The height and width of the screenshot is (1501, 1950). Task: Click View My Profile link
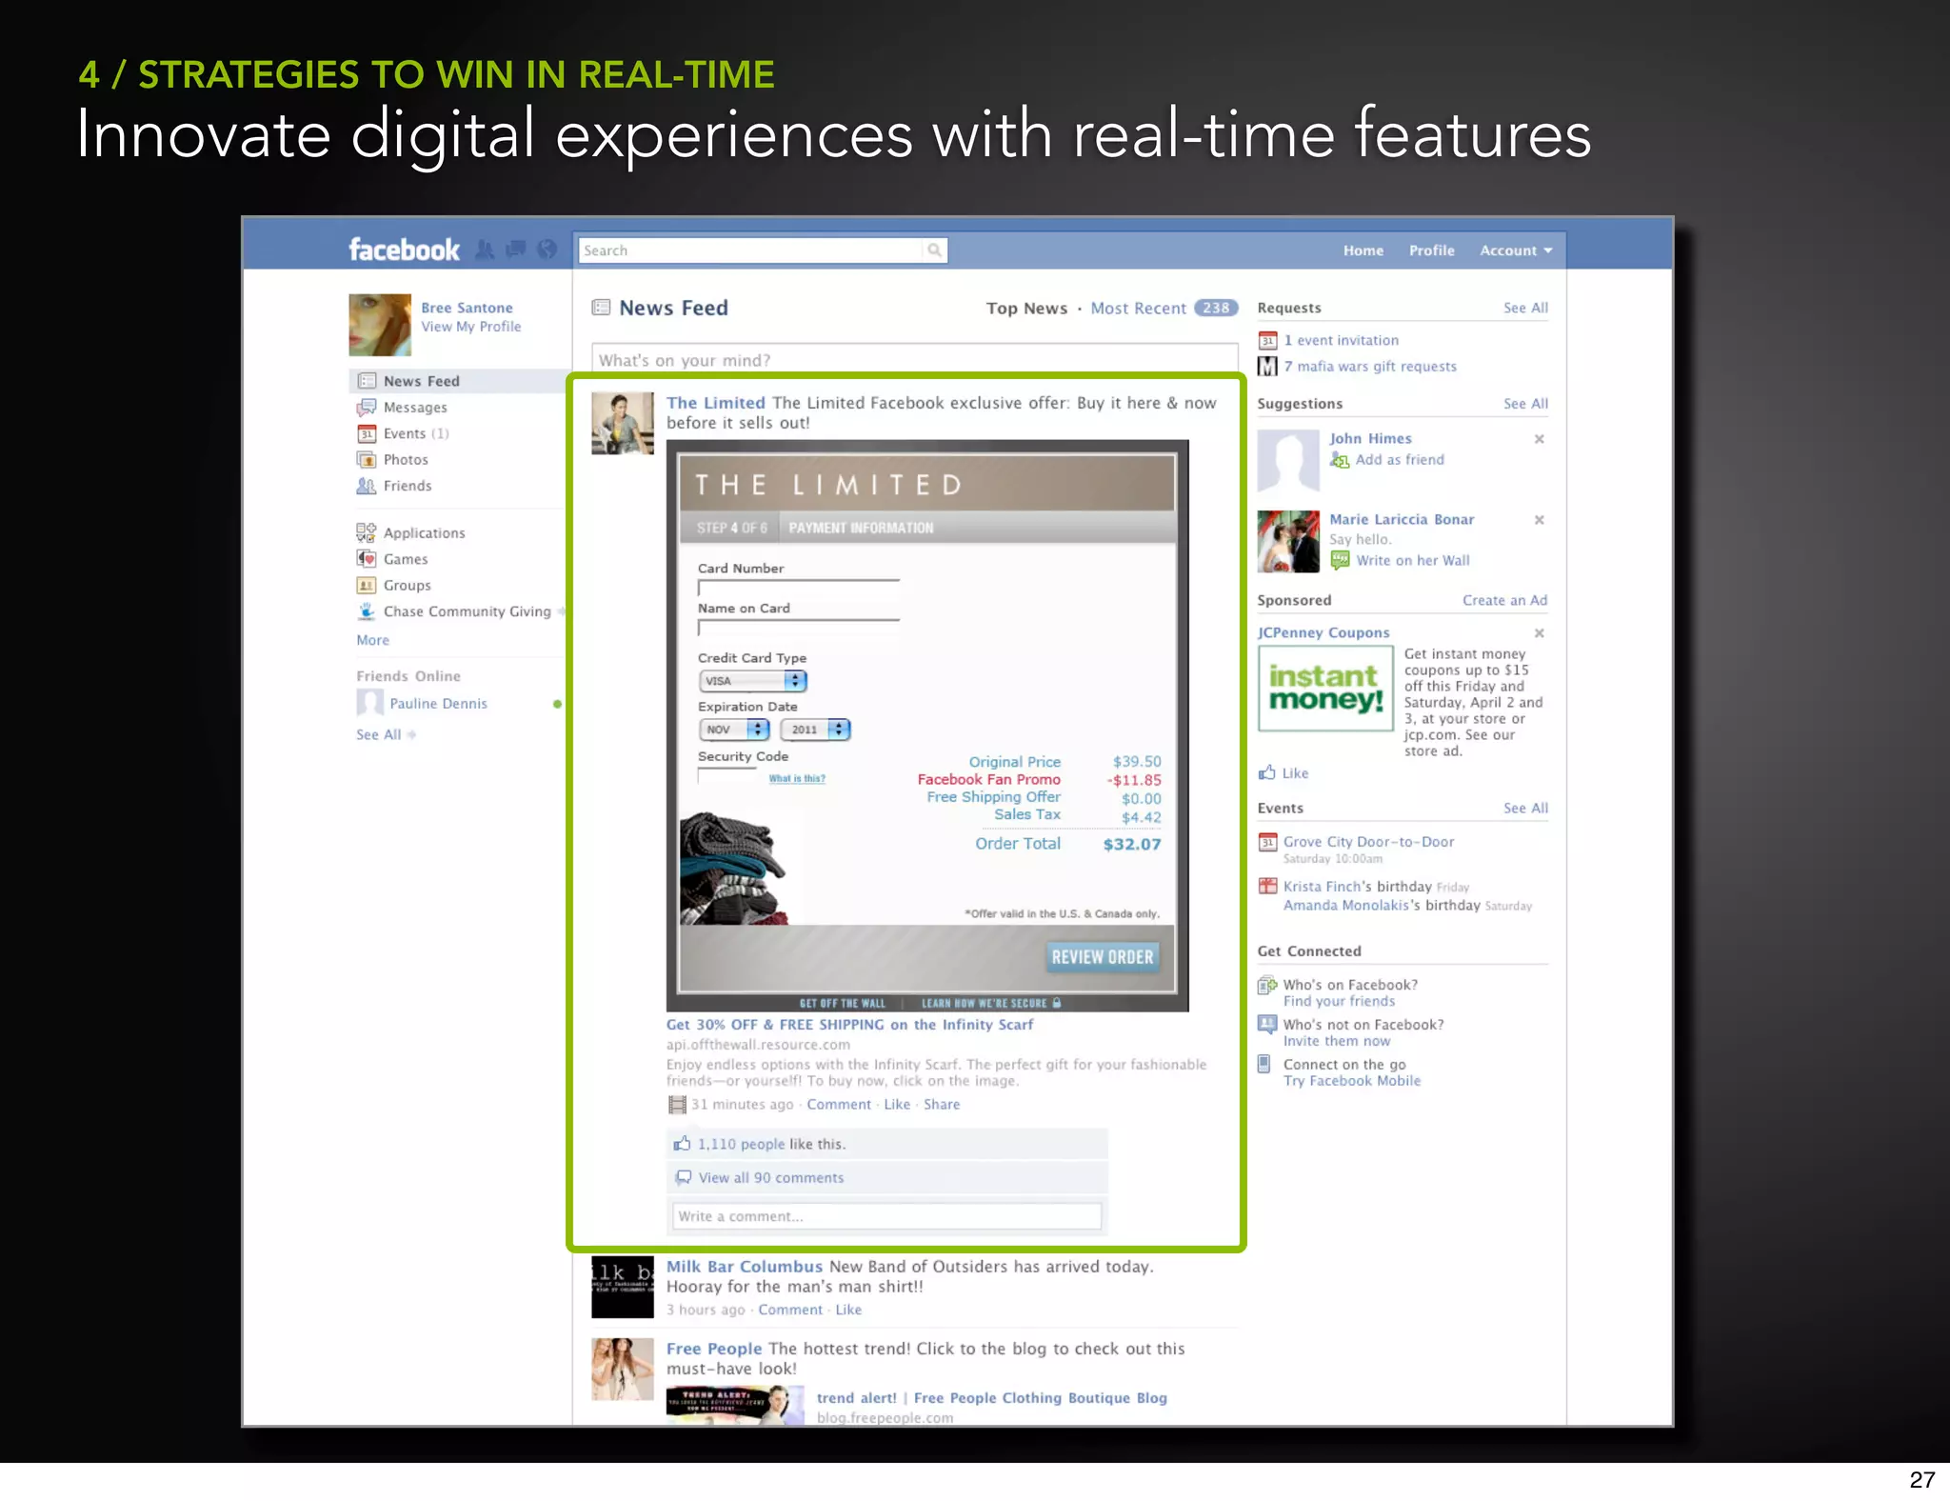click(471, 327)
